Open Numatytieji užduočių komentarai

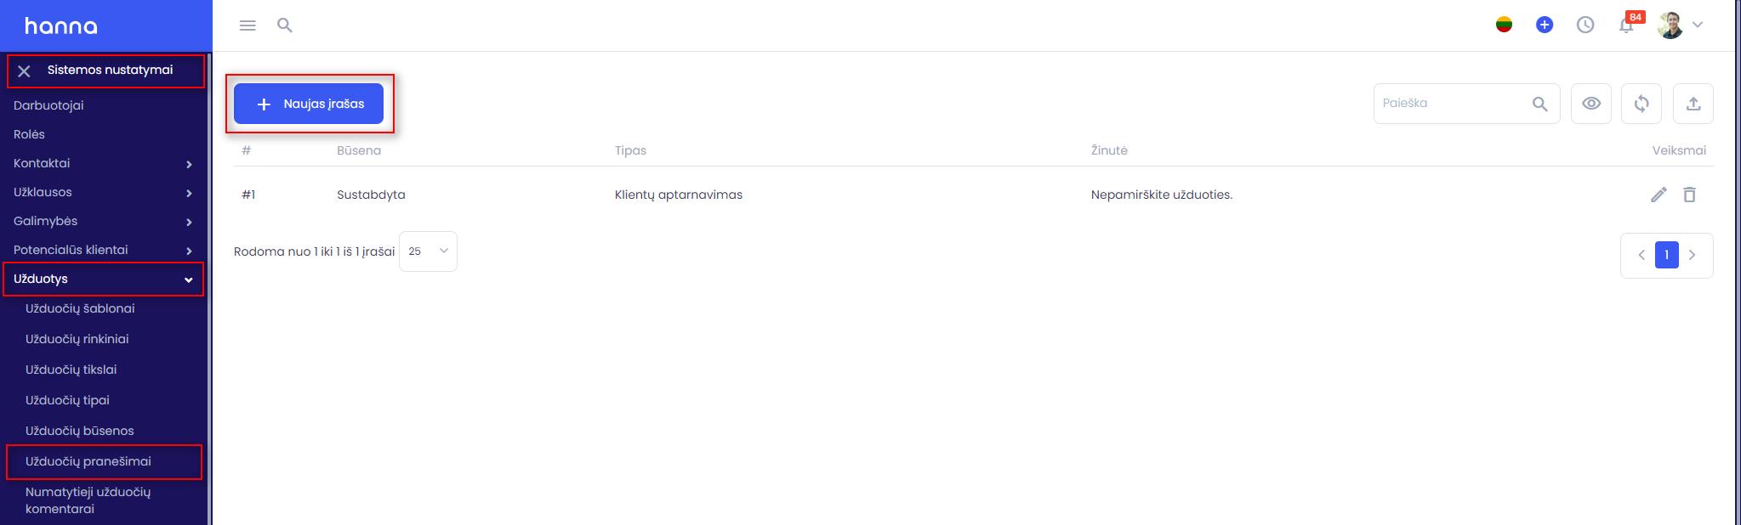(x=88, y=500)
